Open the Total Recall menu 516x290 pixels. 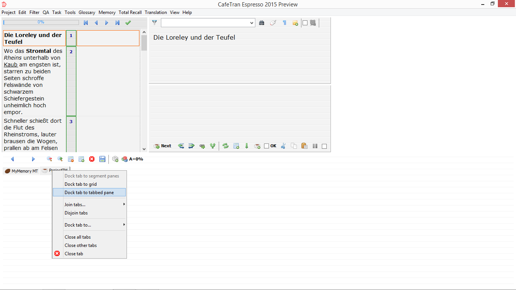coord(130,12)
